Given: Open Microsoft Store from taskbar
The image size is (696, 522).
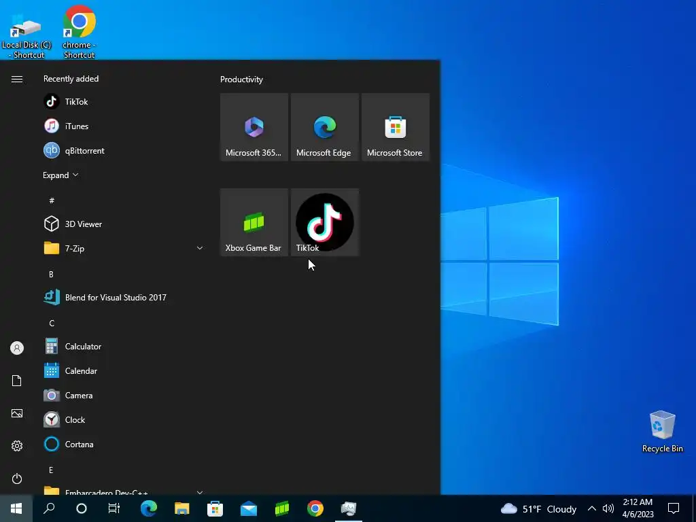Looking at the screenshot, I should pyautogui.click(x=215, y=508).
